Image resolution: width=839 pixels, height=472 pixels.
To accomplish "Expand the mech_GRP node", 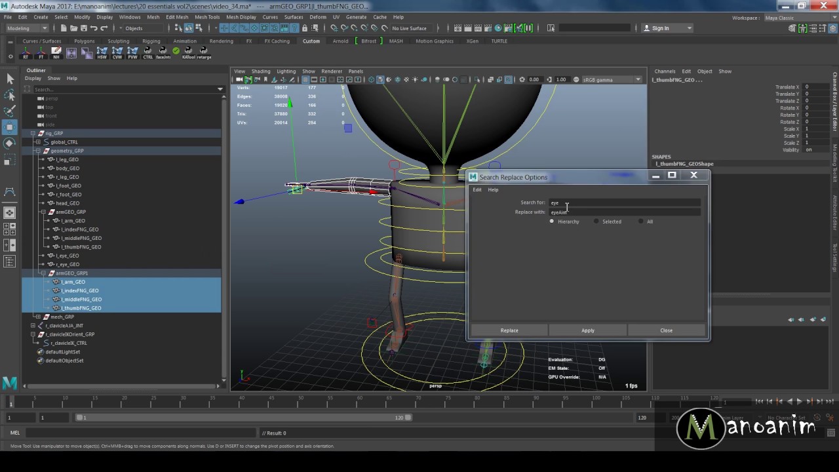I will point(38,317).
